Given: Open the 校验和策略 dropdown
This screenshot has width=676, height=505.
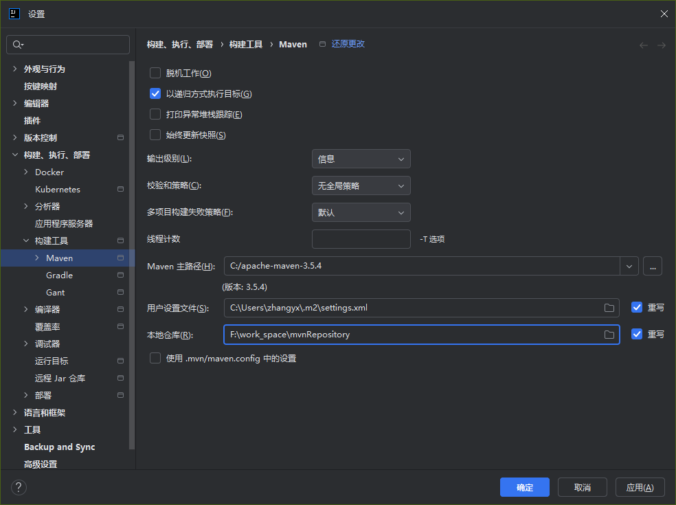Looking at the screenshot, I should pyautogui.click(x=361, y=186).
